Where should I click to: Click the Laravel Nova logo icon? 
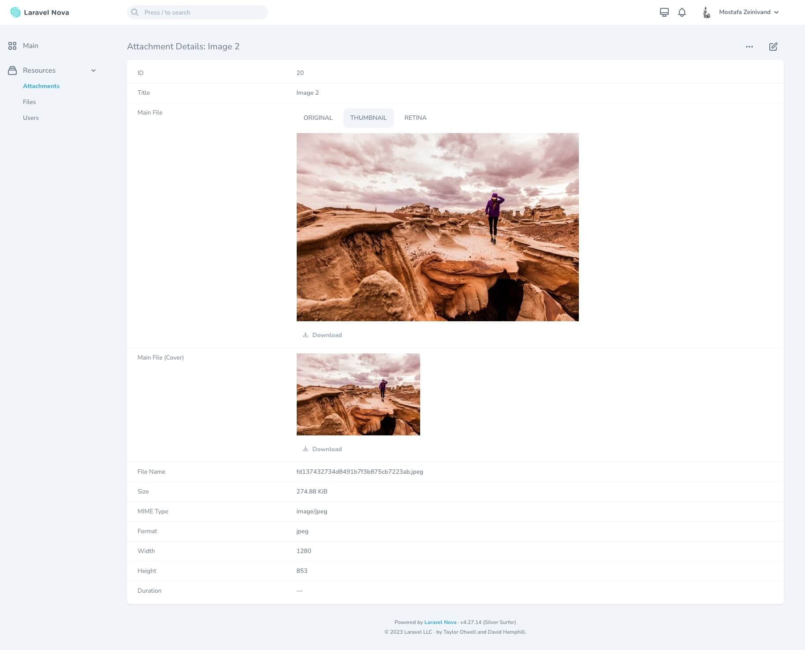(x=15, y=12)
